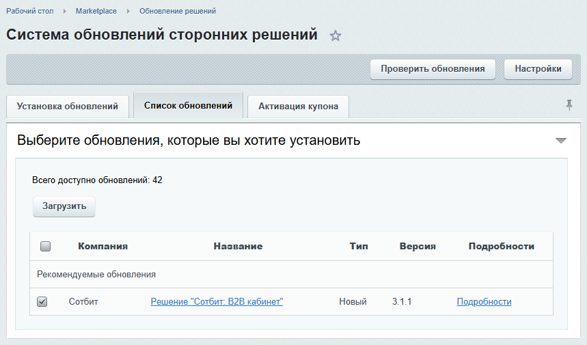
Task: Click the Тип column header
Action: [359, 246]
